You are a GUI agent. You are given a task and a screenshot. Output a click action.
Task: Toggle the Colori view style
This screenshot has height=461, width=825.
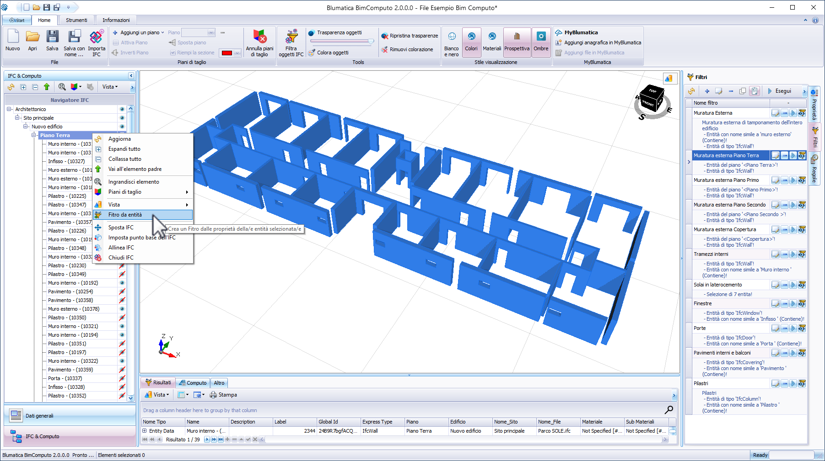coord(471,42)
